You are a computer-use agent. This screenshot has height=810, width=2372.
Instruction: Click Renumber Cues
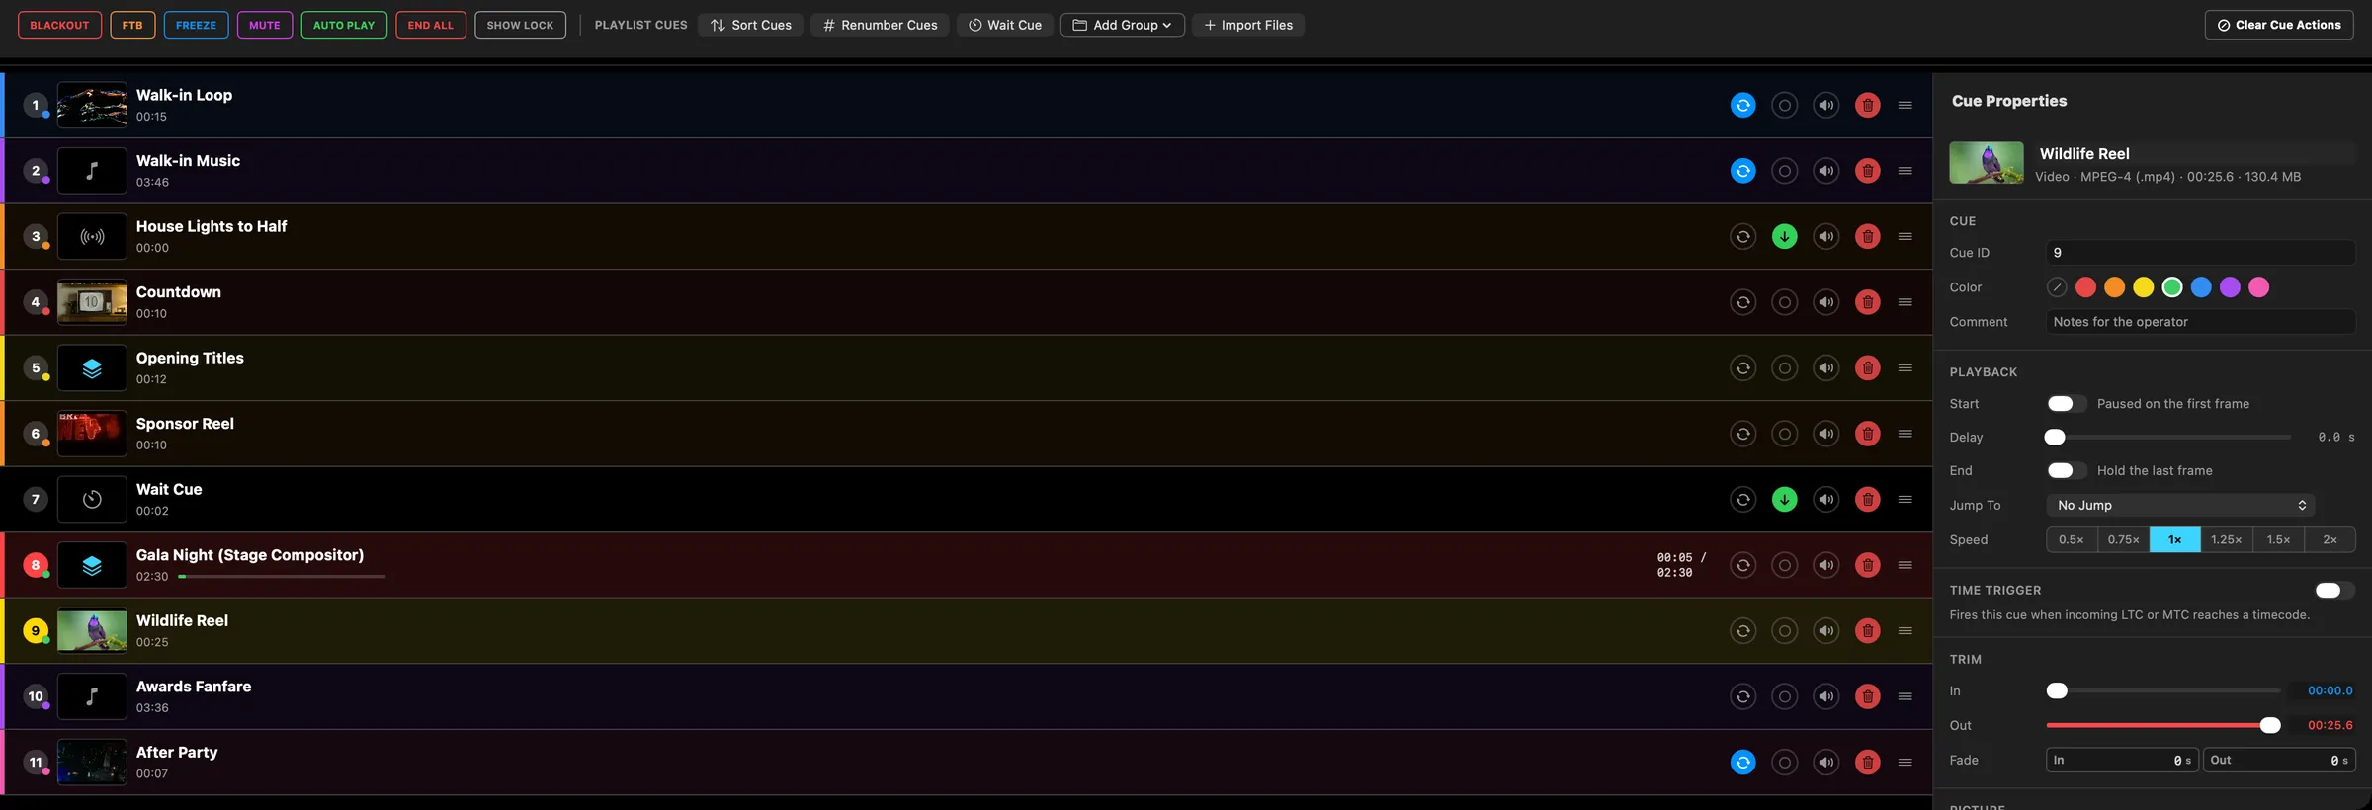pos(880,25)
